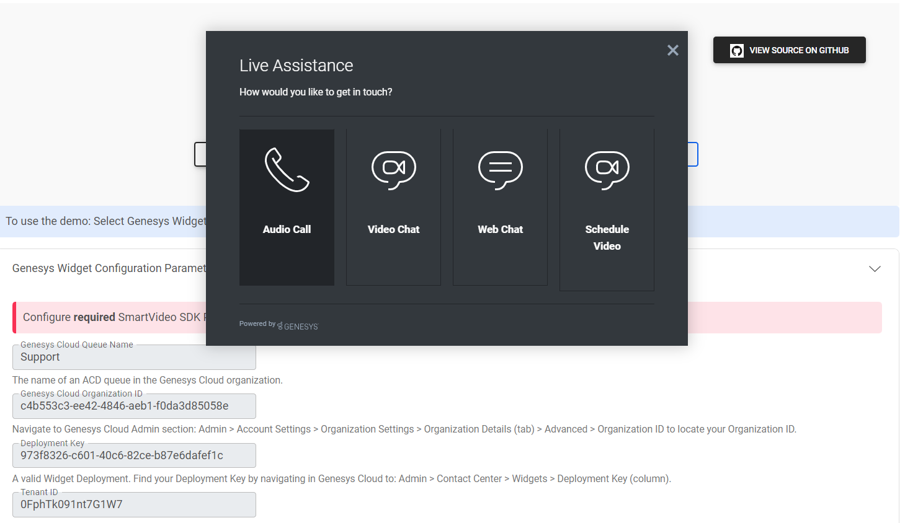The width and height of the screenshot is (905, 523).
Task: Click the Web Chat speech bubble icon
Action: coord(500,169)
